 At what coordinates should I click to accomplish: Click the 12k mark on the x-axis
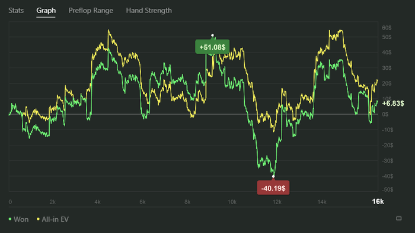[x=277, y=202]
